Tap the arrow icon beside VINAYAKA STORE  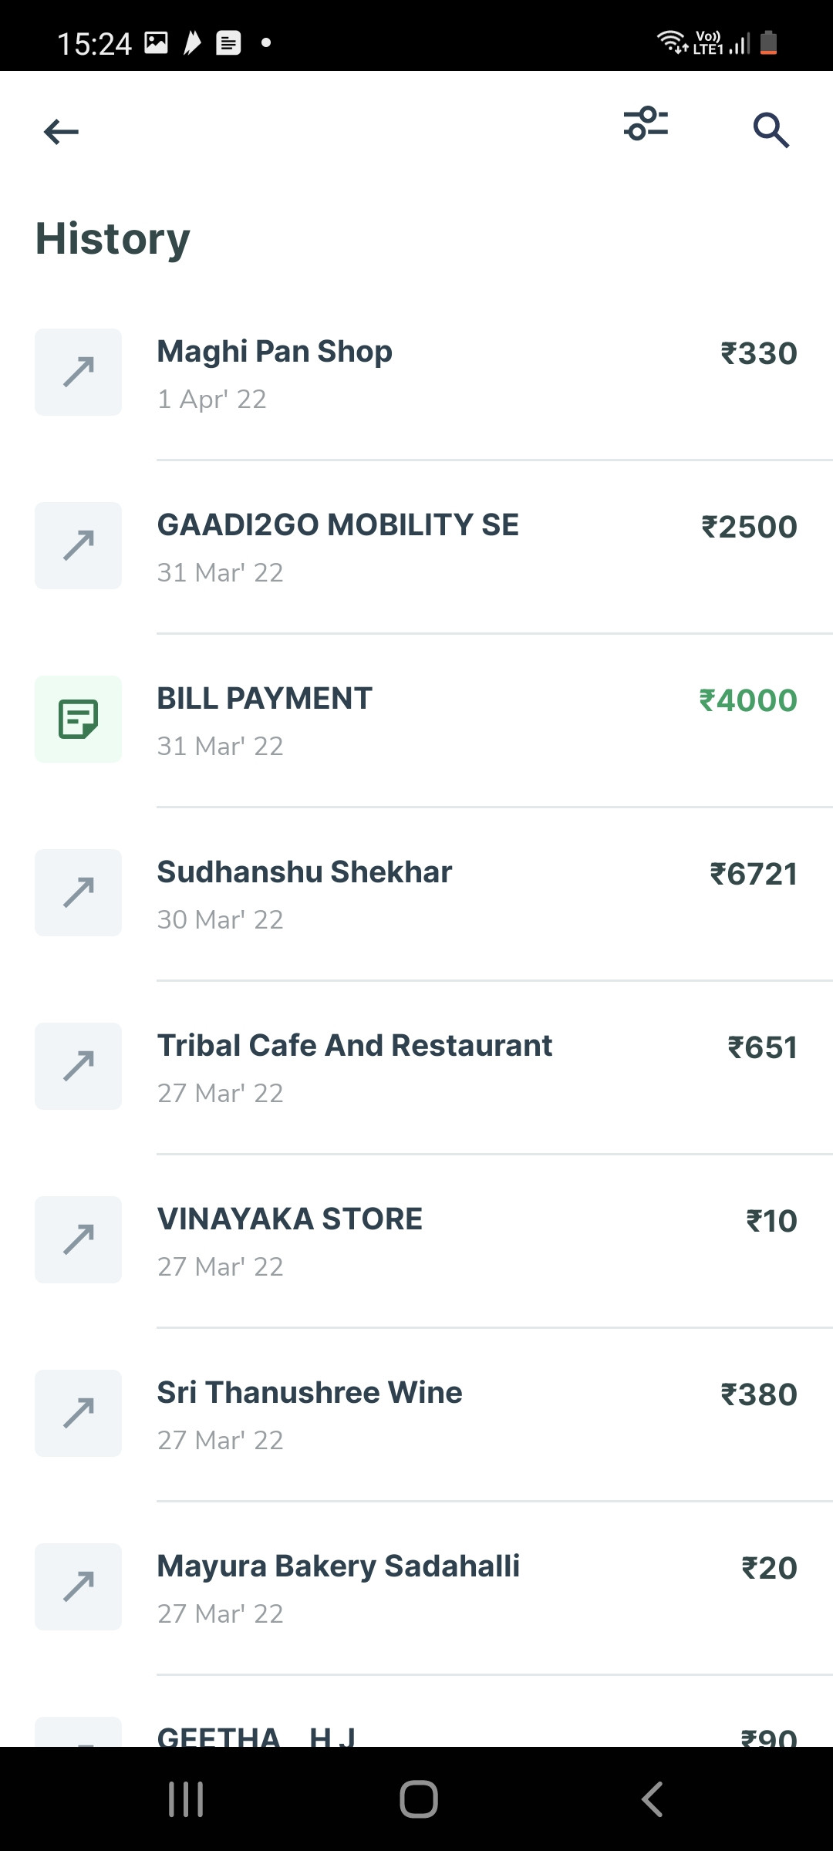point(79,1239)
